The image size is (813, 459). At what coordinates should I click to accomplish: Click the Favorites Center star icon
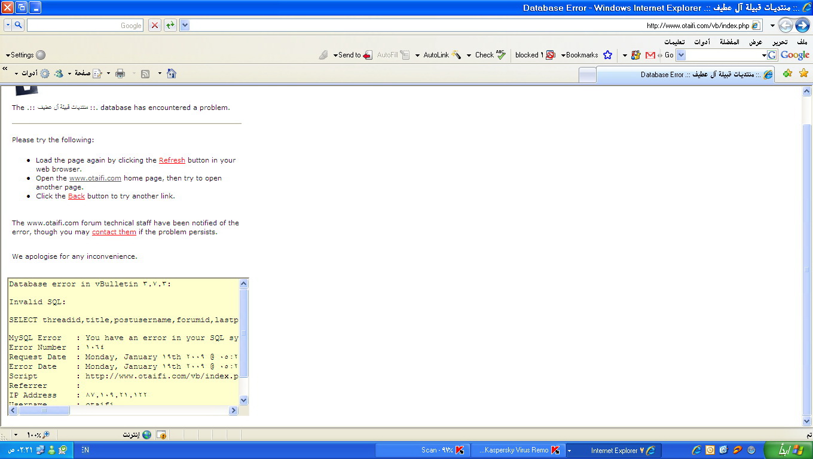click(803, 73)
